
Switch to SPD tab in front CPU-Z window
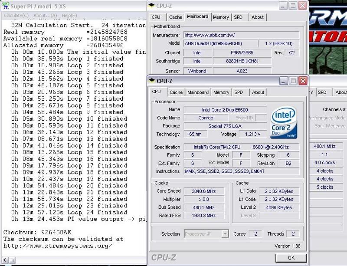point(239,92)
